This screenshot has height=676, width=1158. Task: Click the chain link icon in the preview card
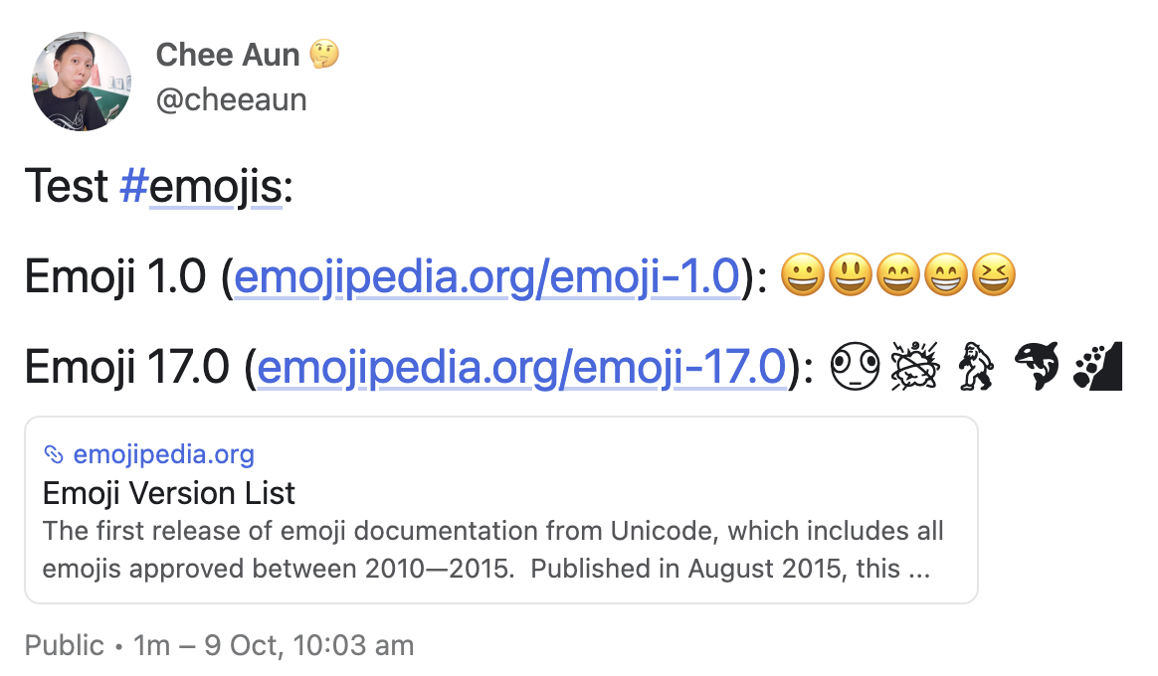tap(54, 455)
